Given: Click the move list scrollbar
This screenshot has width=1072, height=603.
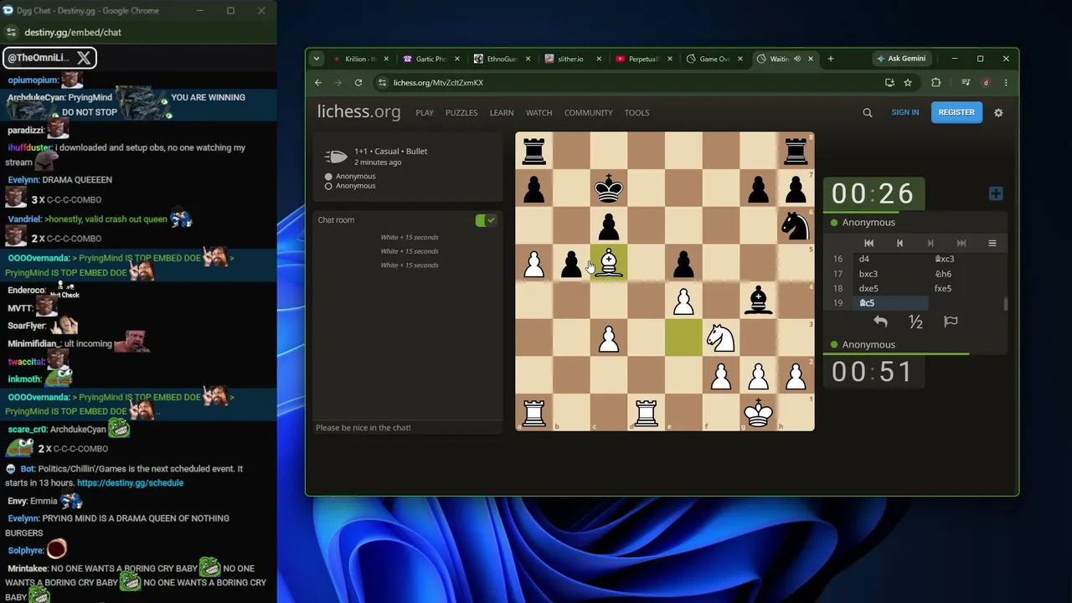Looking at the screenshot, I should point(1004,304).
